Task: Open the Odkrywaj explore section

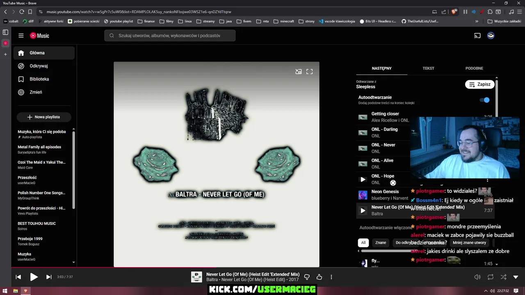Action: tap(44, 66)
